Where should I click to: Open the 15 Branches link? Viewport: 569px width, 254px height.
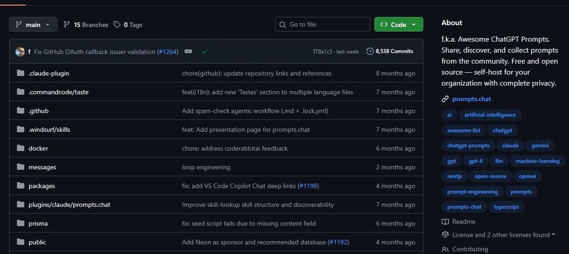pyautogui.click(x=86, y=24)
